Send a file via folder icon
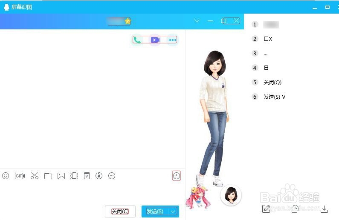Viewport: 339px width, 220px height. 48,176
